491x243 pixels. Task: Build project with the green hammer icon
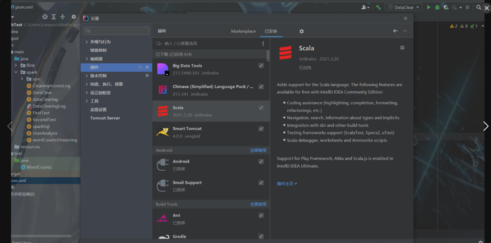pos(378,7)
